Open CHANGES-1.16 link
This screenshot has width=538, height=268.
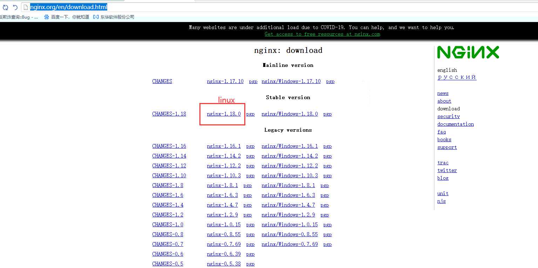click(169, 146)
